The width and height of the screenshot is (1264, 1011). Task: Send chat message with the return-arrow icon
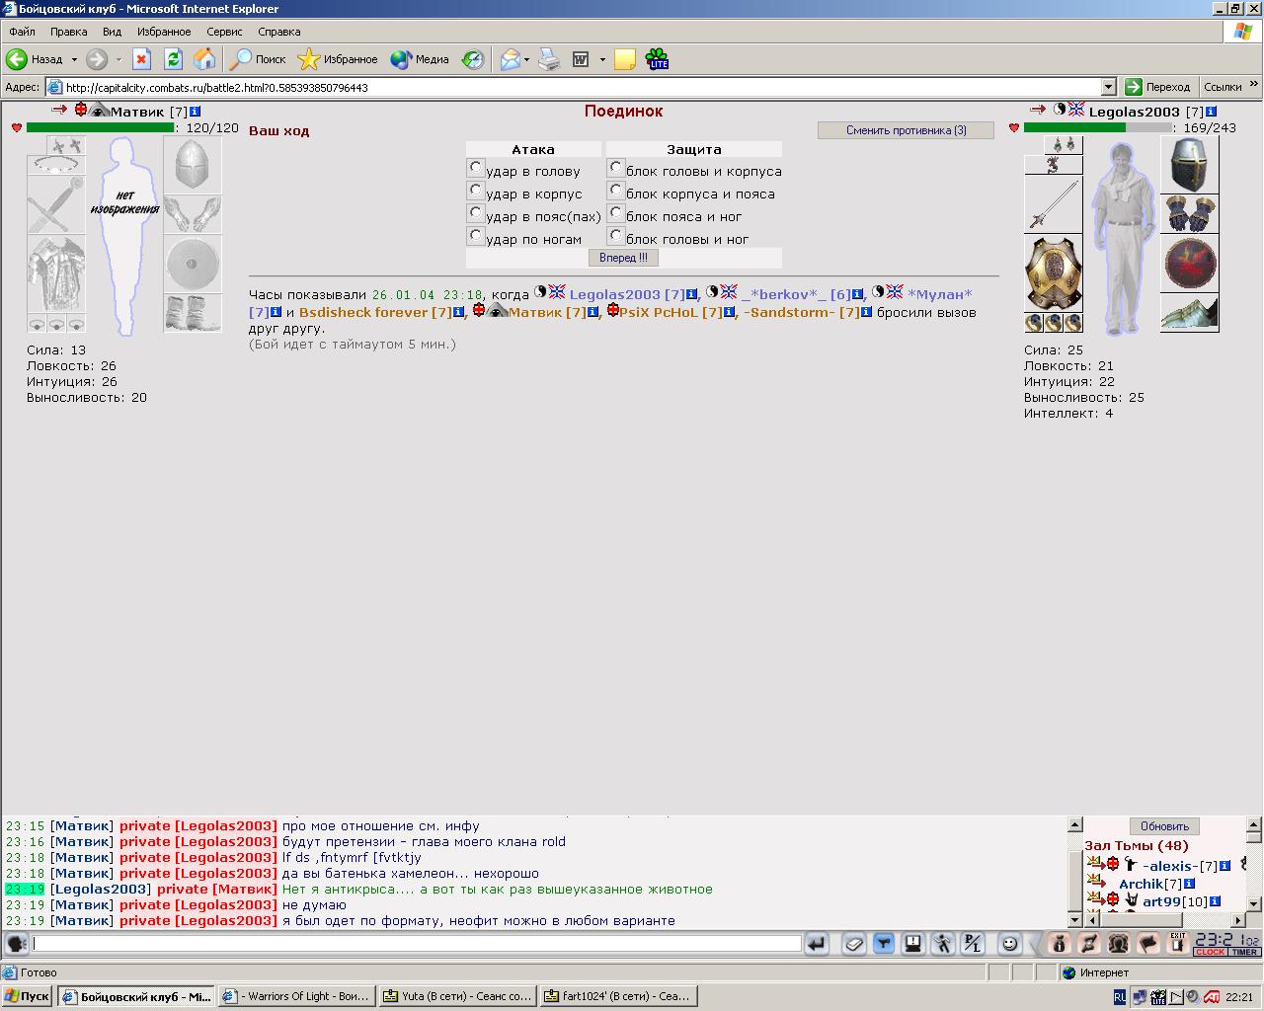(x=817, y=944)
